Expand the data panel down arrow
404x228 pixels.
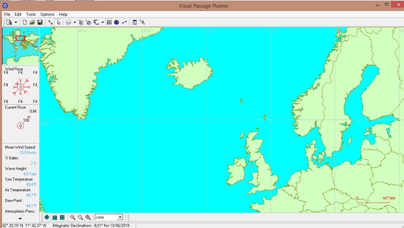[20, 218]
